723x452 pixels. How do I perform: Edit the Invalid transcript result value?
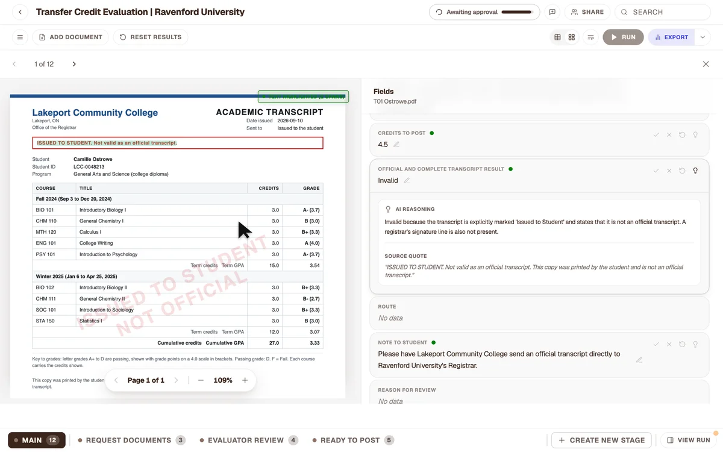click(x=407, y=181)
